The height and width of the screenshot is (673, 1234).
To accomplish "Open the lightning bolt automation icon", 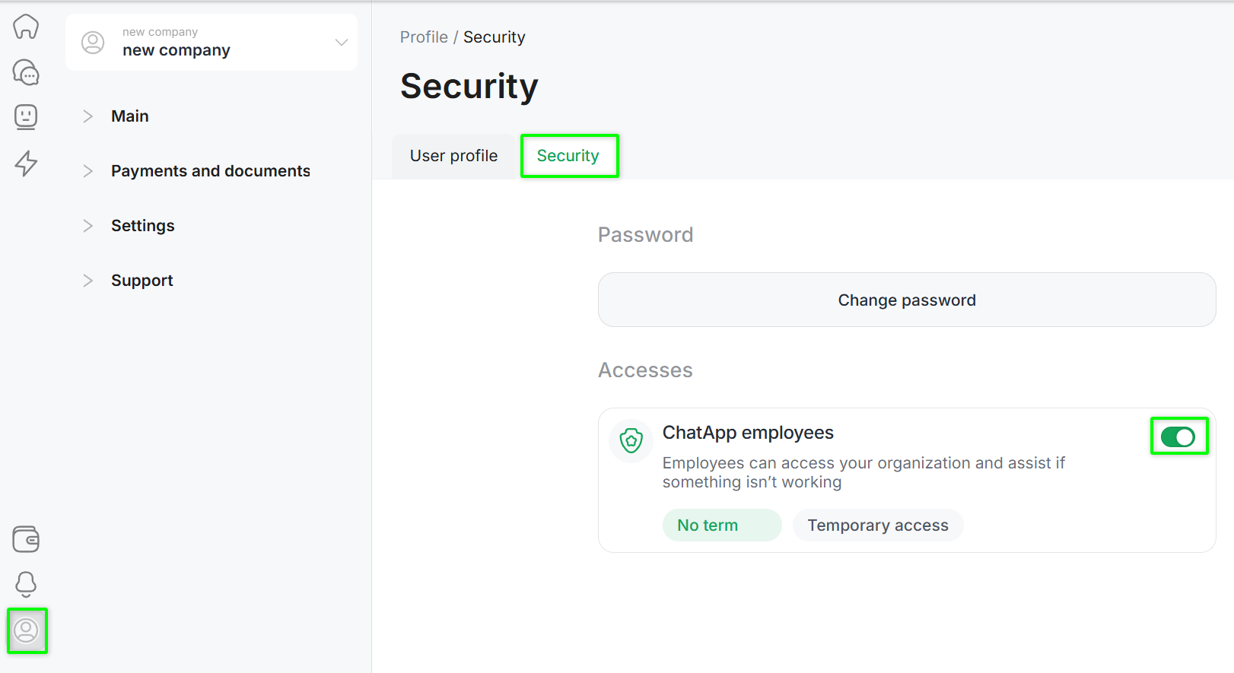I will pos(26,163).
